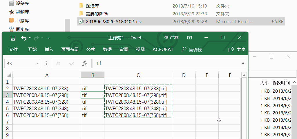
Task: Expand the Name Box dropdown arrow
Action: coord(38,63)
